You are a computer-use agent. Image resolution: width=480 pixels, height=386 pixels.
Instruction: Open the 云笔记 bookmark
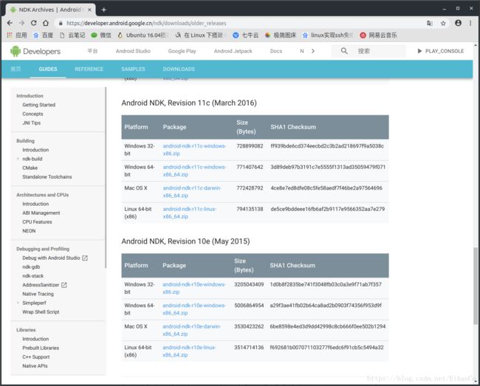click(x=72, y=35)
